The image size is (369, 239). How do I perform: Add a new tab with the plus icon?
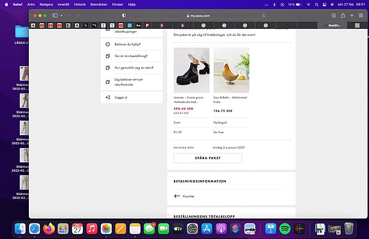(352, 15)
